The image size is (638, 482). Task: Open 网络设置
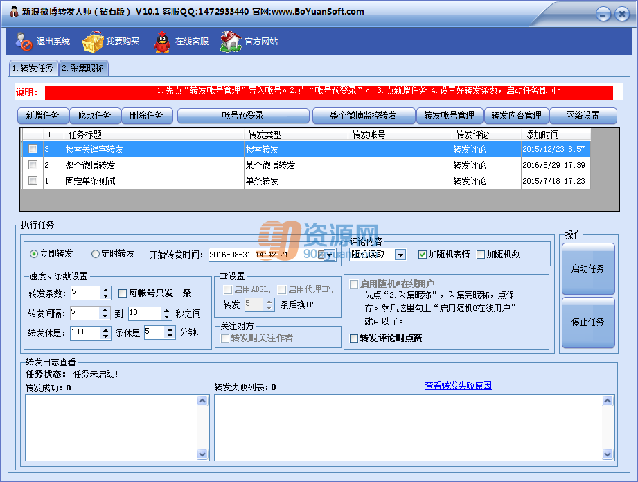point(583,116)
